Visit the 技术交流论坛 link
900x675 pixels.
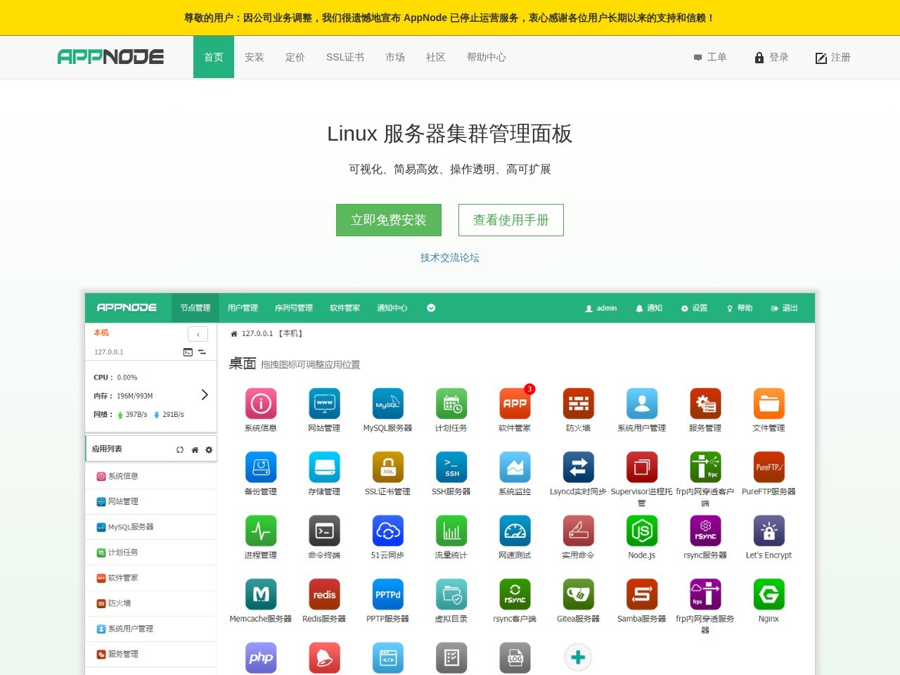[449, 257]
